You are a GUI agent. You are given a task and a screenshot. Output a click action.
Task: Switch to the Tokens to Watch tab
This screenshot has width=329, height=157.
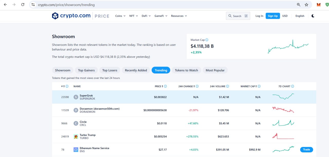tap(186, 70)
